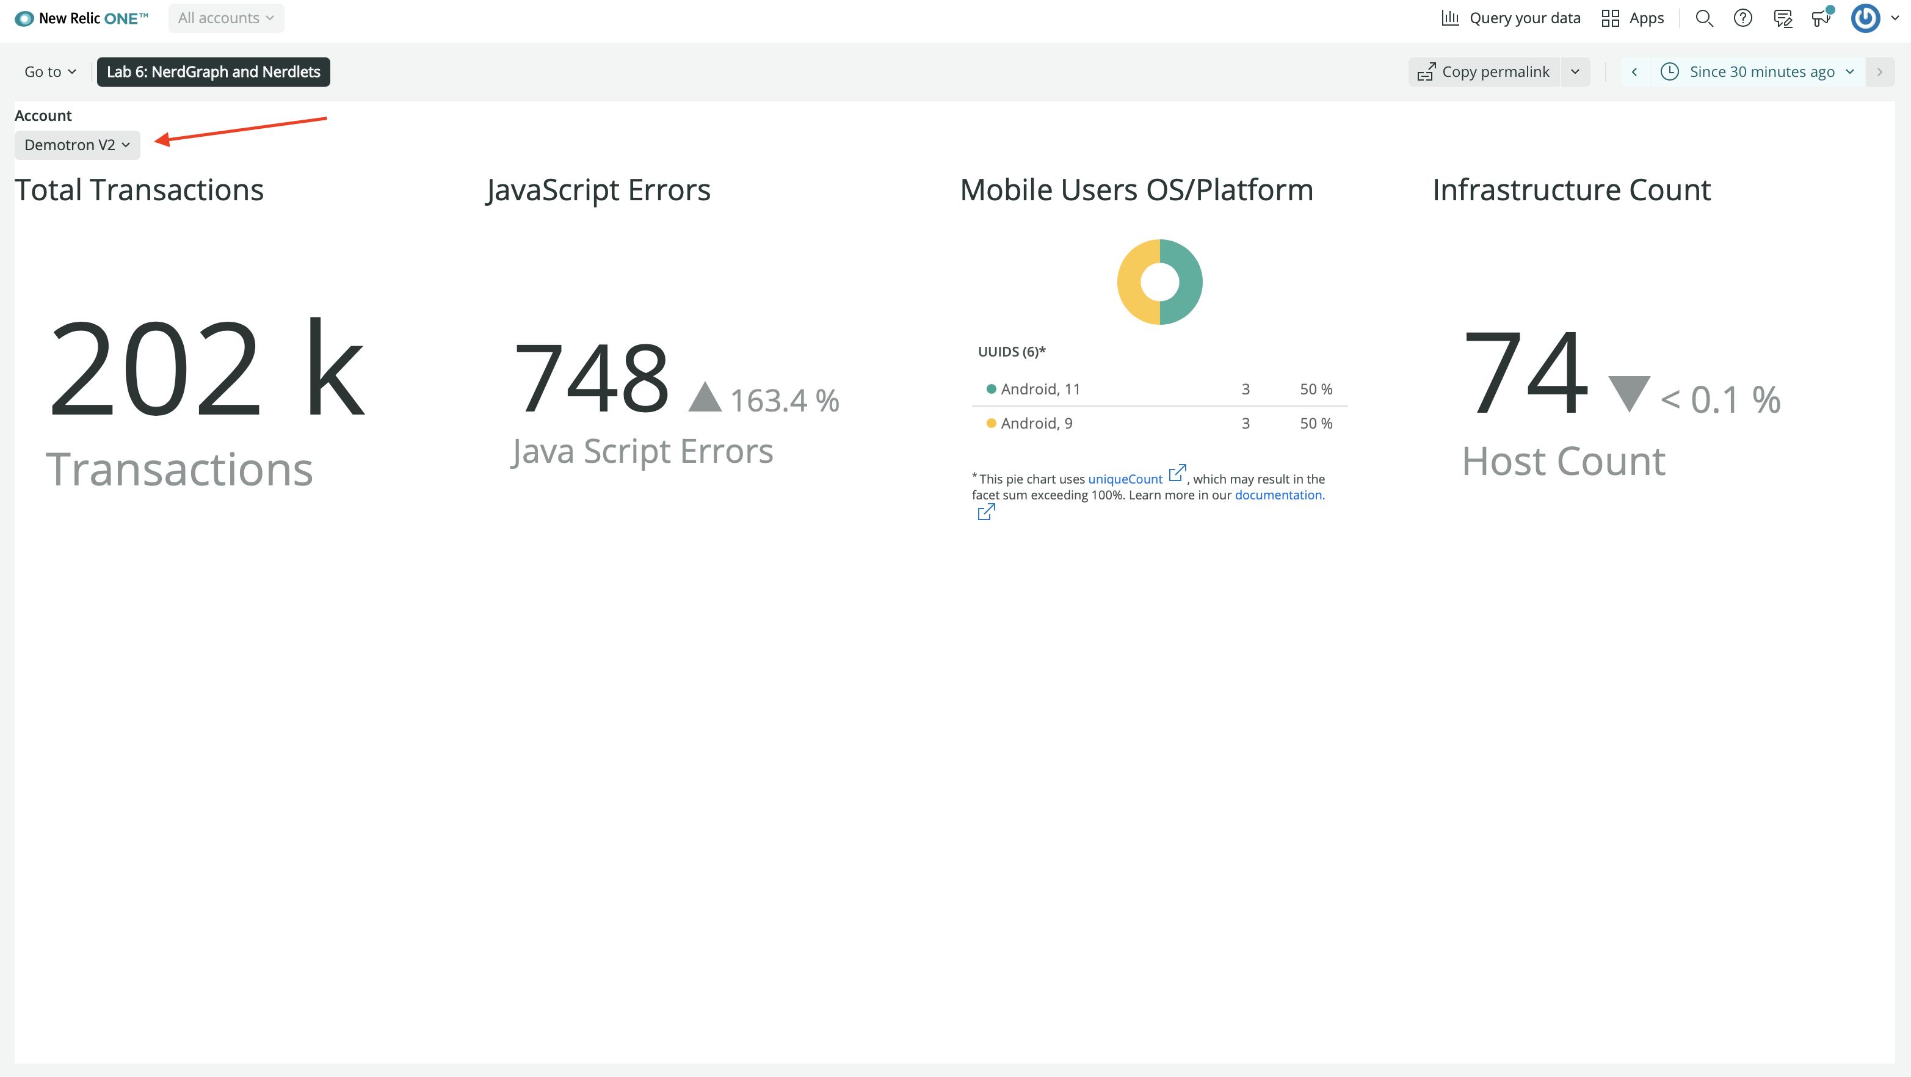Open the announcements megaphone icon

[1821, 18]
